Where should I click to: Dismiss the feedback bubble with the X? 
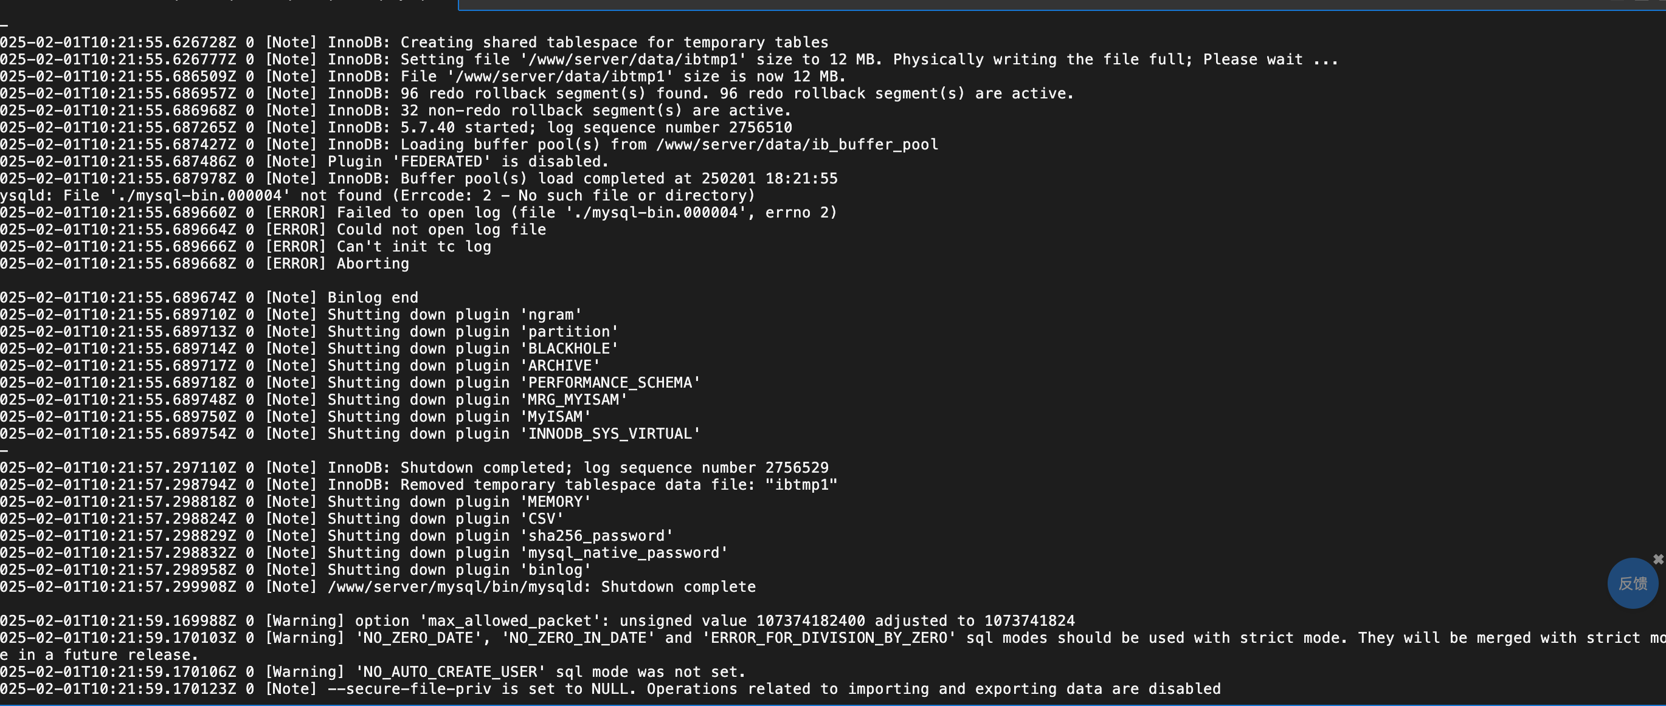pyautogui.click(x=1658, y=559)
